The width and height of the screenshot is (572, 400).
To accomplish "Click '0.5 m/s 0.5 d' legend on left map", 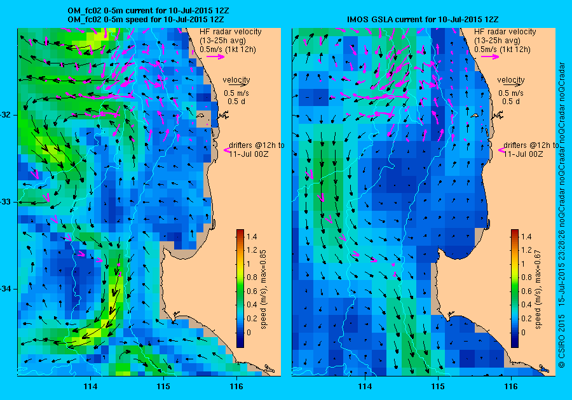I will (236, 97).
